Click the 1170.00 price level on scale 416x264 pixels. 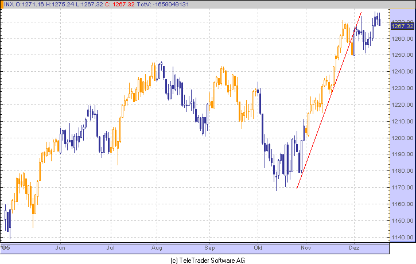(402, 188)
